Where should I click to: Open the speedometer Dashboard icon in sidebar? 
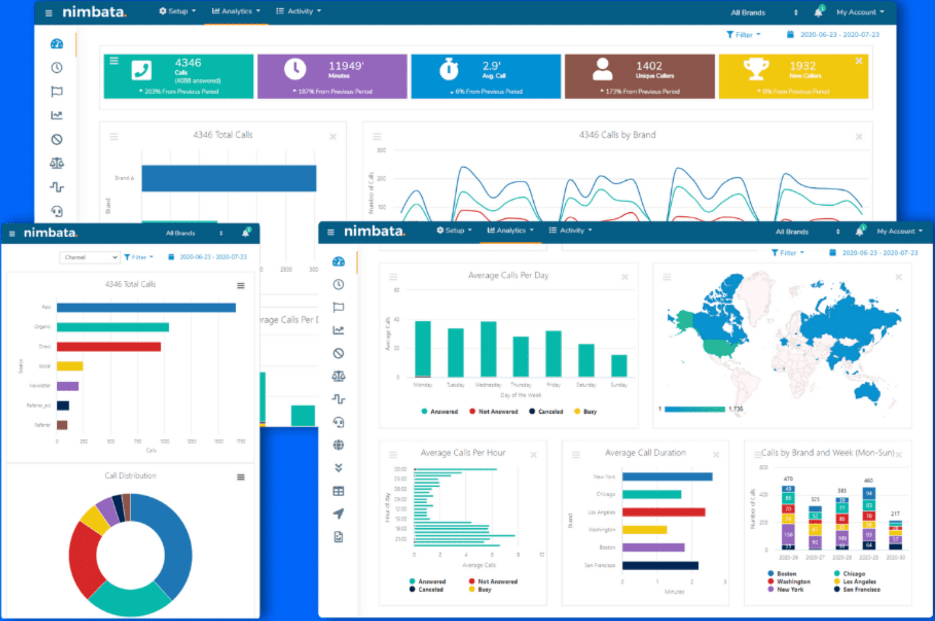339,262
